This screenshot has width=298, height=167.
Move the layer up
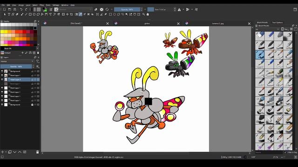(x=20, y=152)
